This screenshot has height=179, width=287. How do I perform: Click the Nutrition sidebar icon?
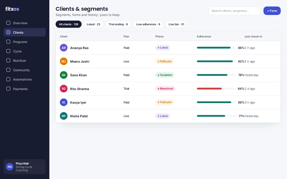(x=8, y=61)
